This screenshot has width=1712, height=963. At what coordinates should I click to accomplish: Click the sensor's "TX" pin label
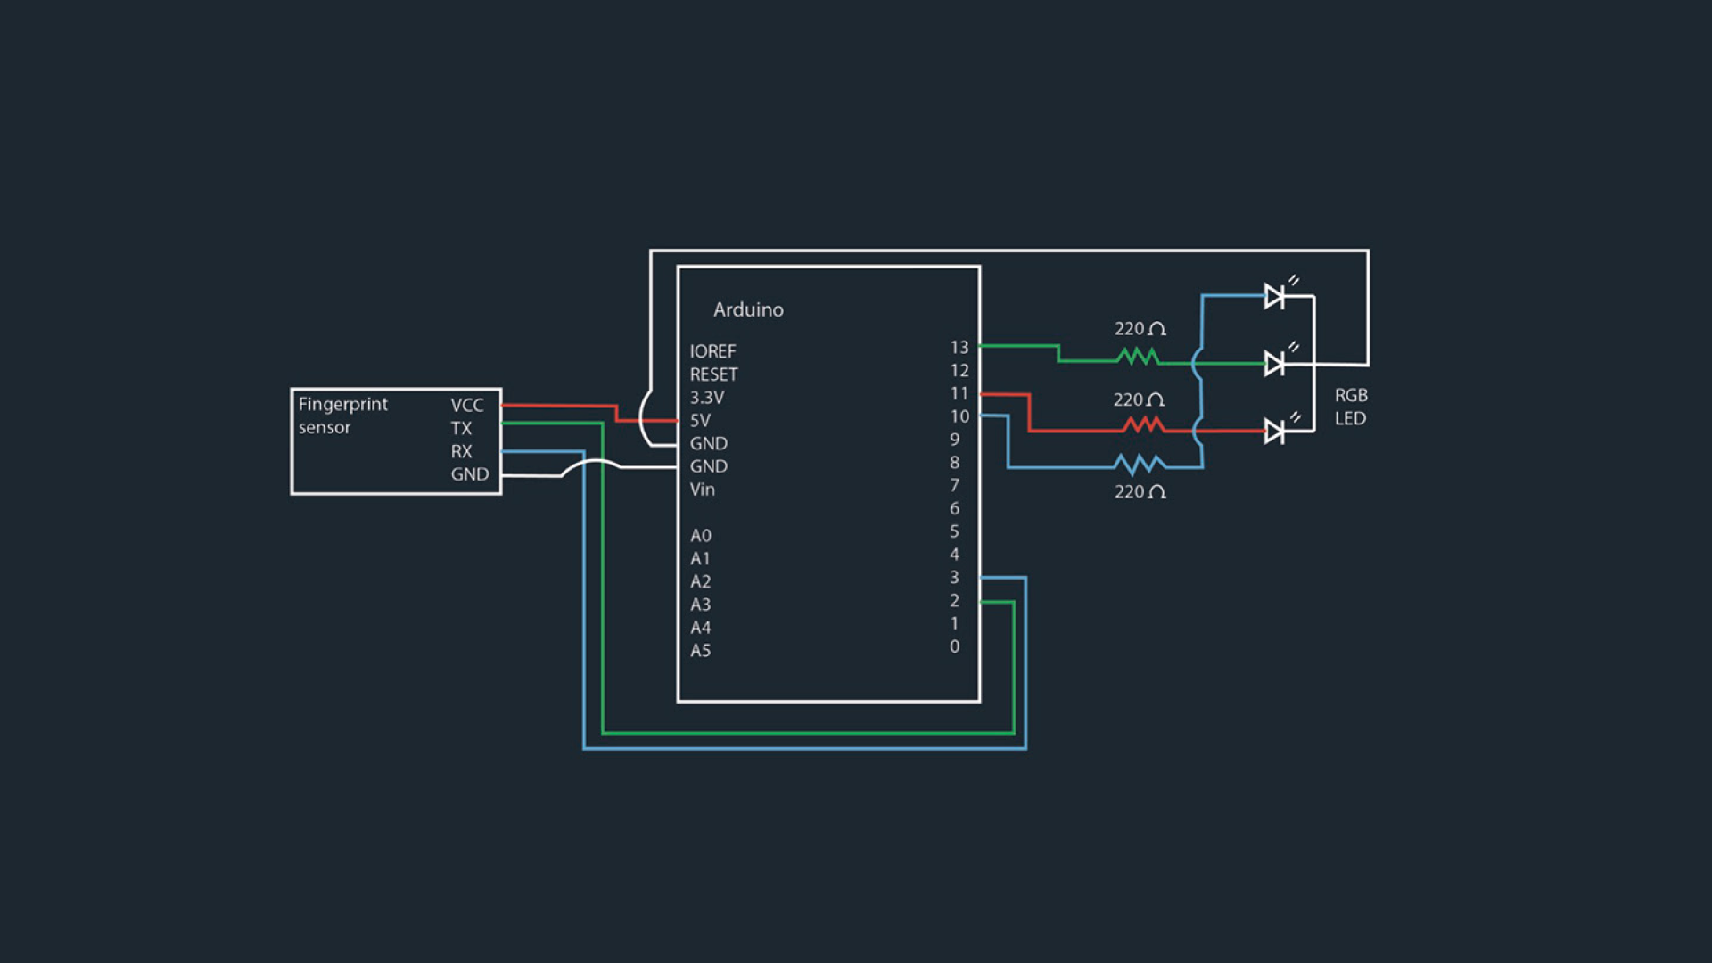pyautogui.click(x=461, y=428)
